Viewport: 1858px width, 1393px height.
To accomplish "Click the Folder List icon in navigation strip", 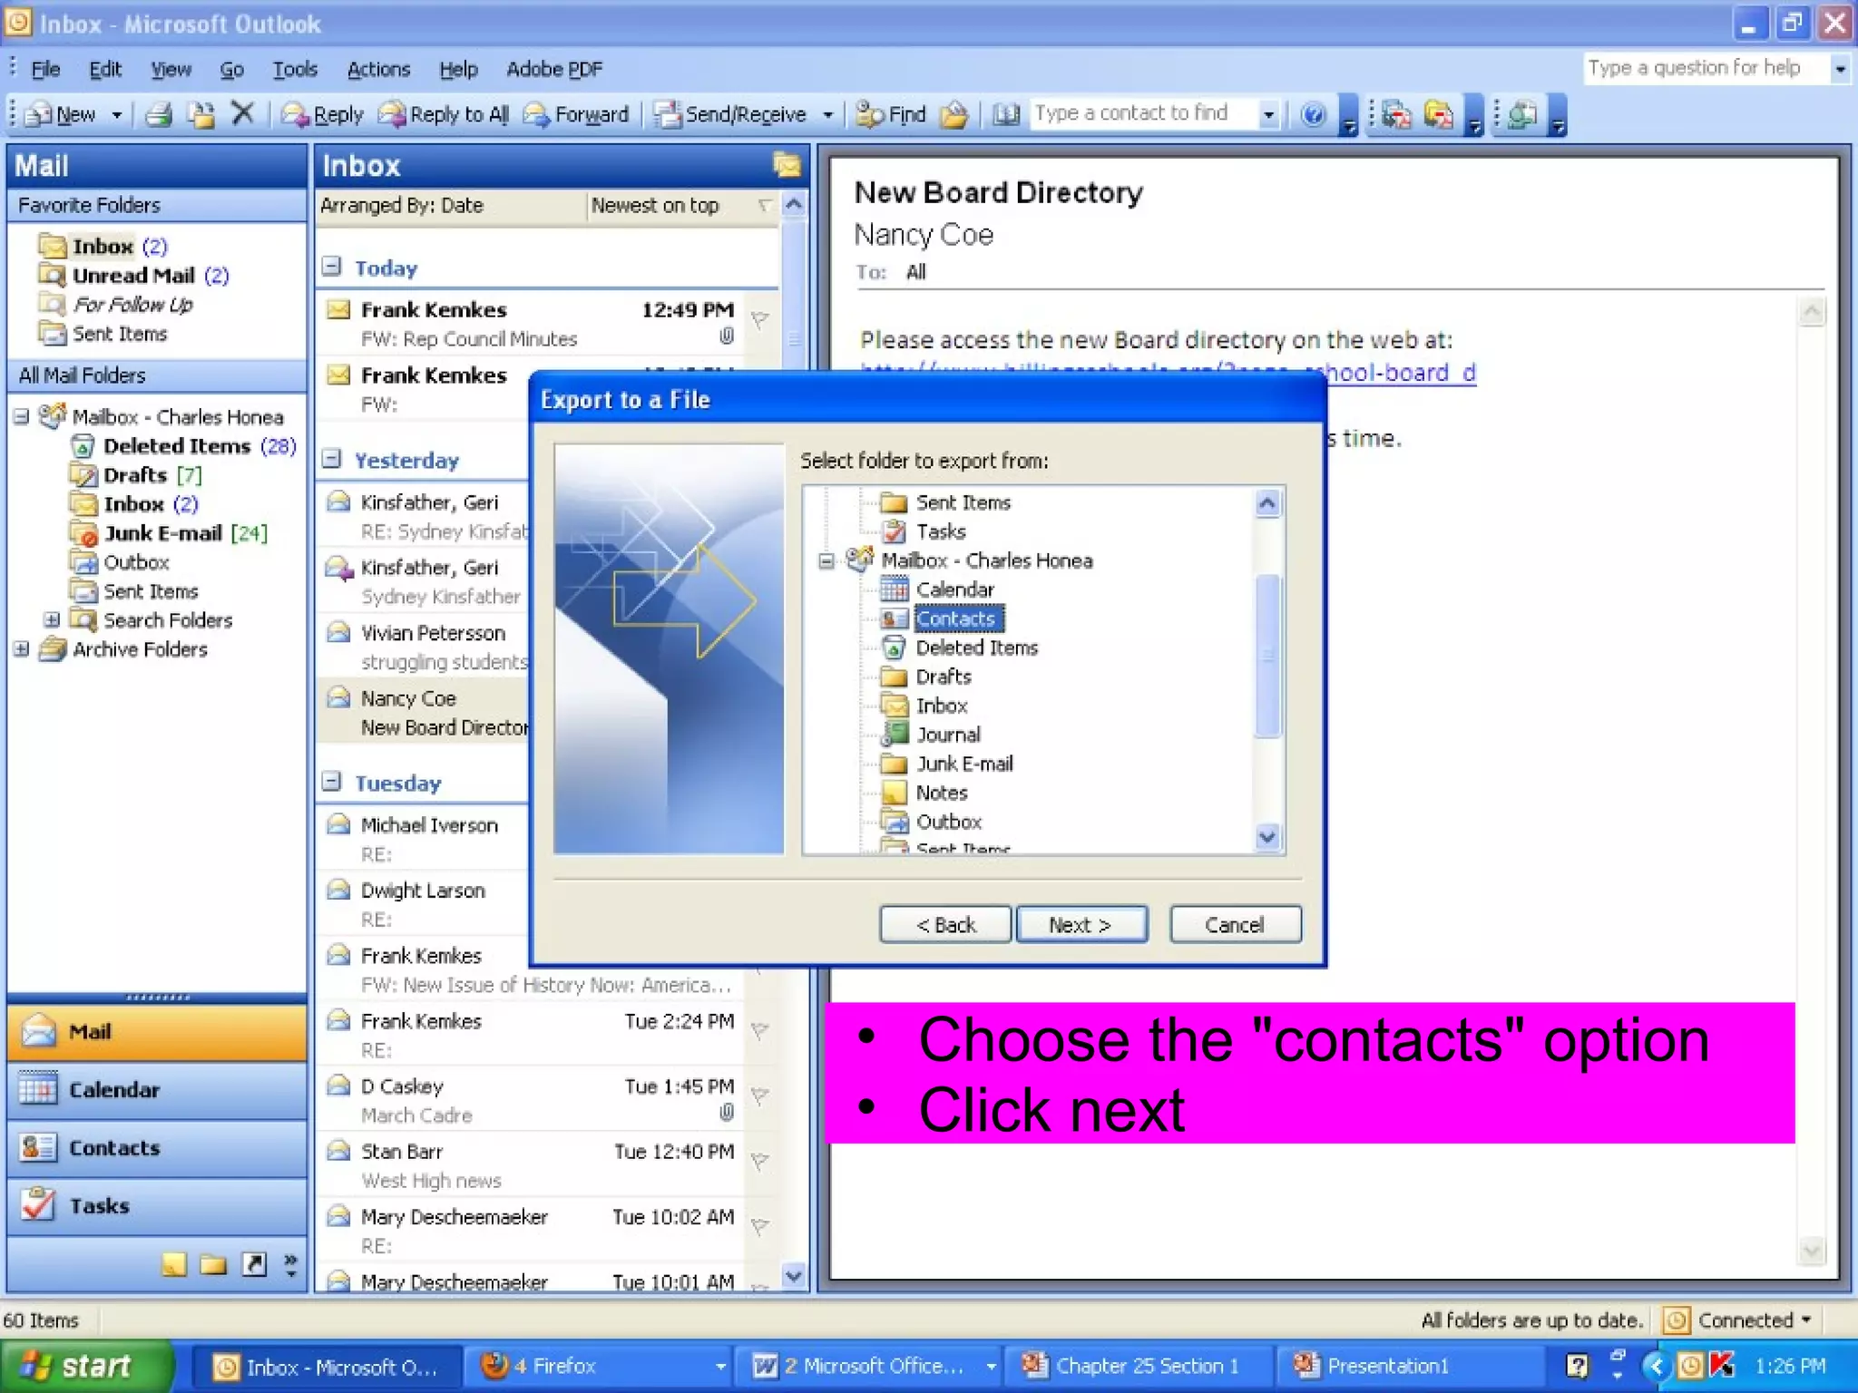I will coord(213,1264).
